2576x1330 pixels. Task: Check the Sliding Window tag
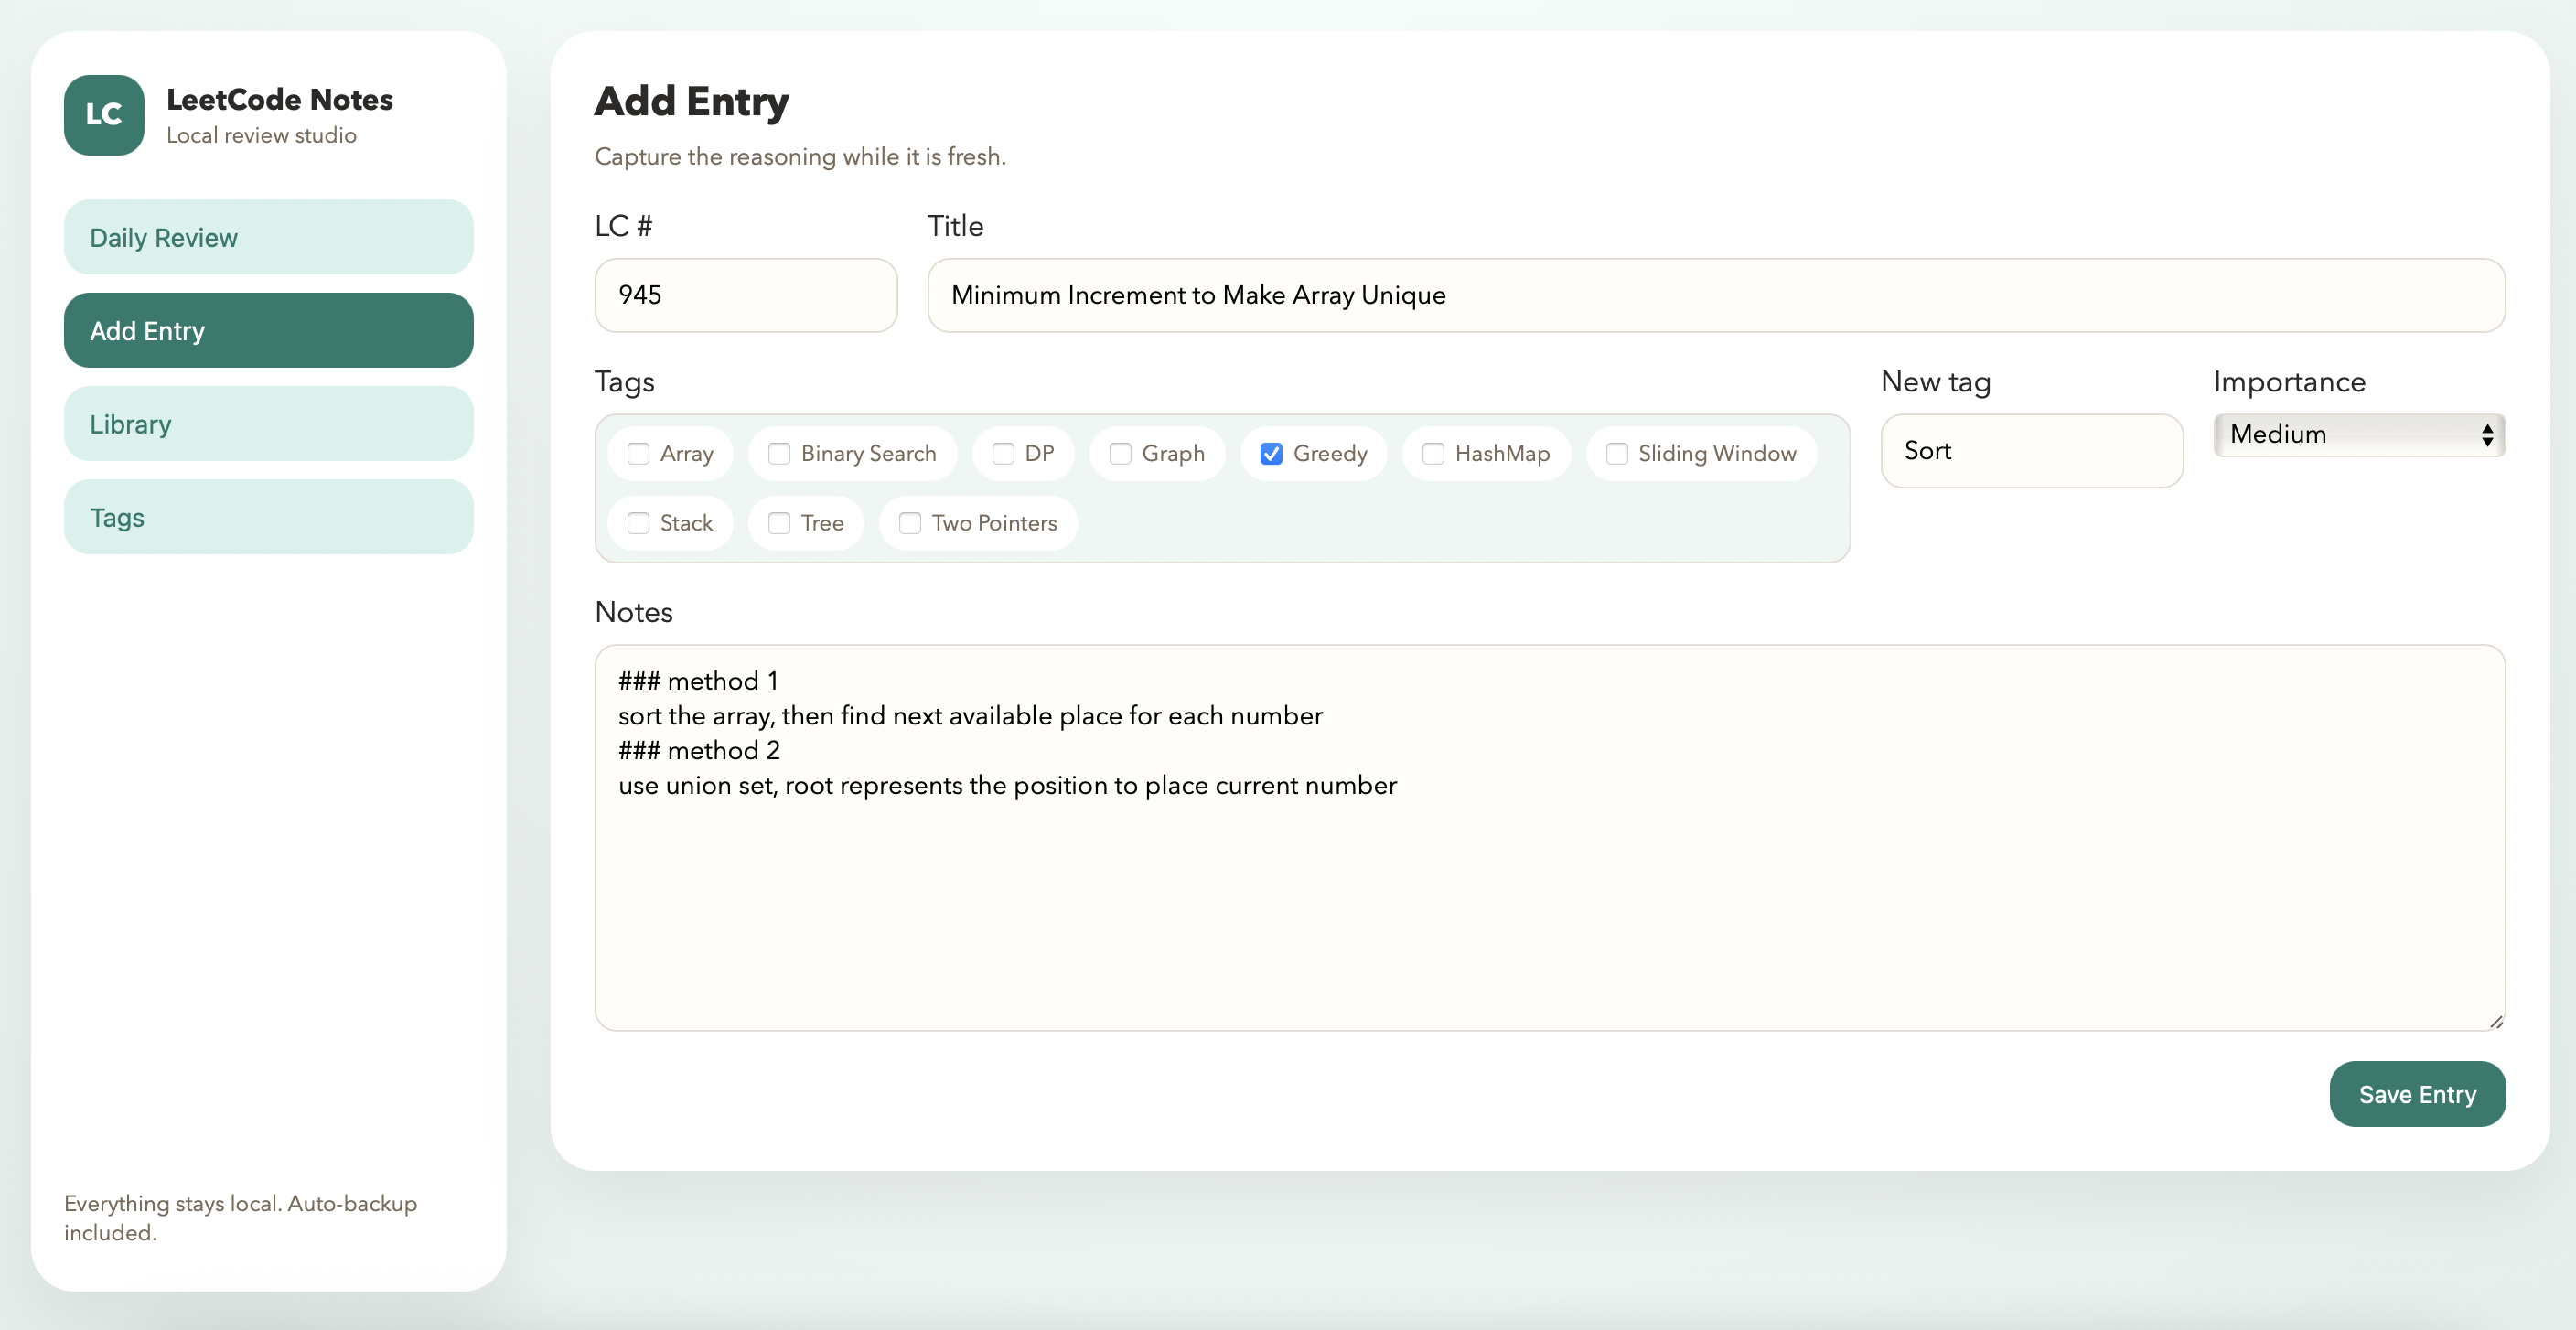[1616, 453]
